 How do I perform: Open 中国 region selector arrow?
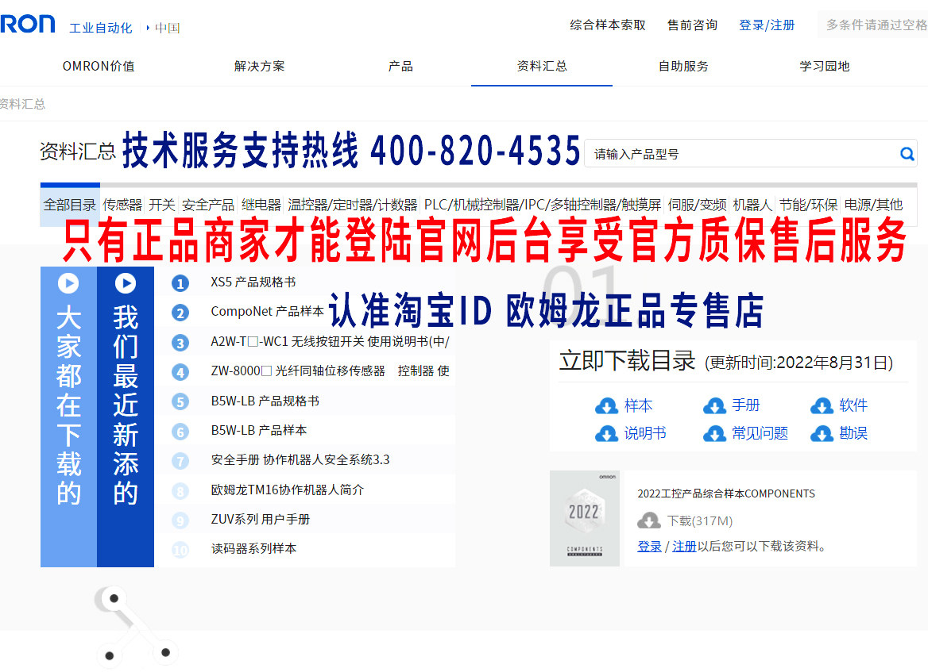tap(147, 28)
